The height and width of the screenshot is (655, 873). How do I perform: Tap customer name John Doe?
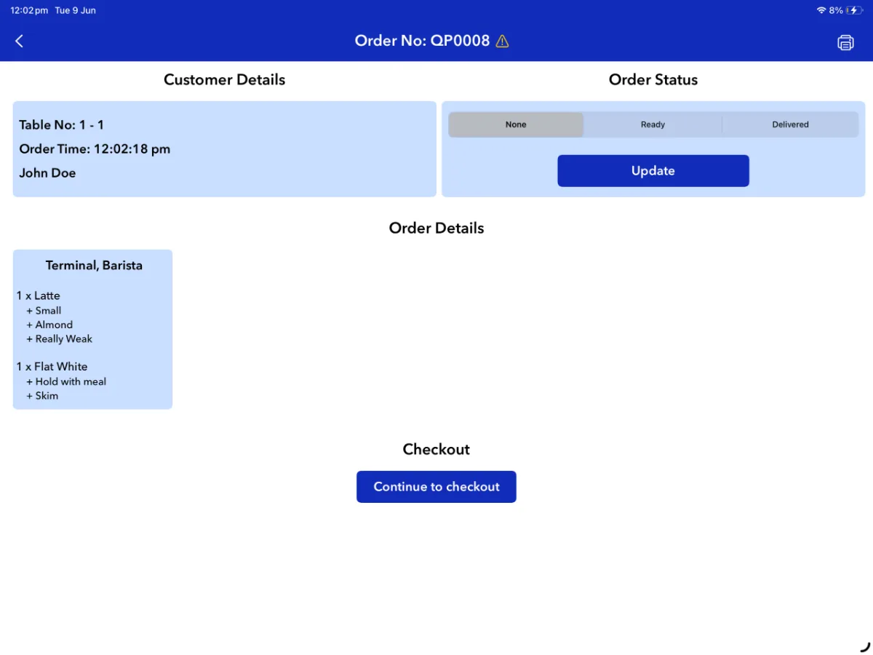pyautogui.click(x=47, y=173)
